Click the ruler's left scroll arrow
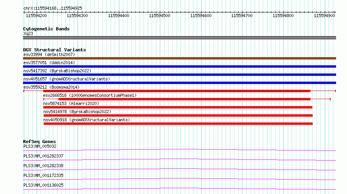This screenshot has width=347, height=194. [x=24, y=12]
